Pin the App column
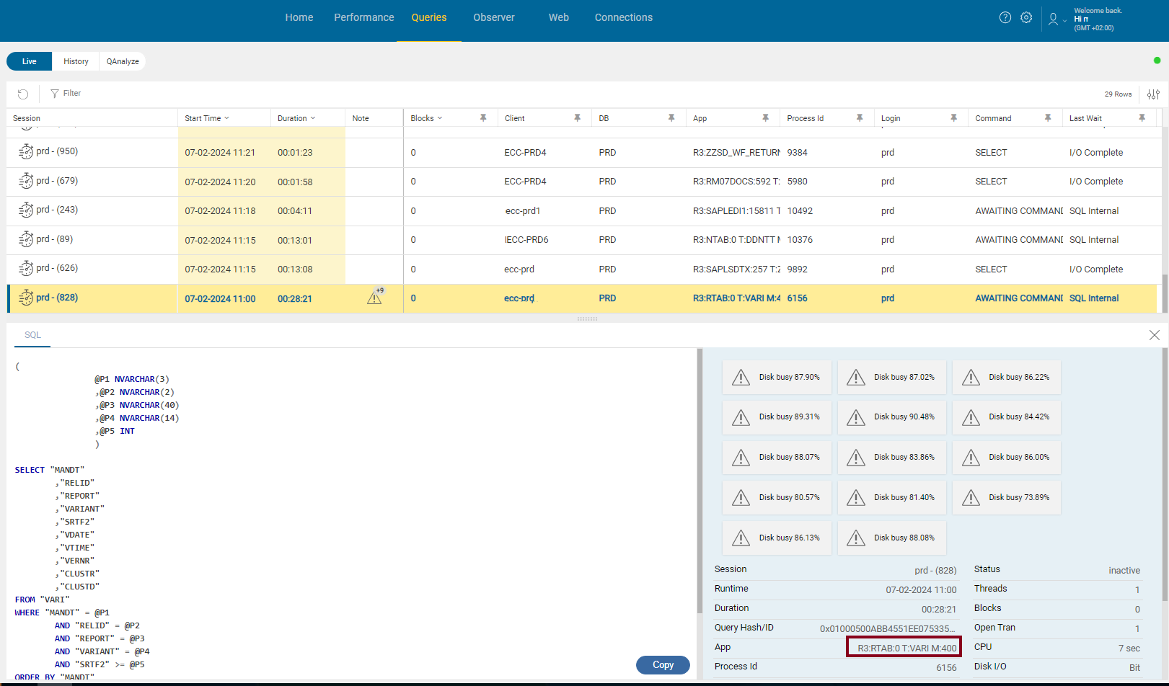The height and width of the screenshot is (686, 1169). (765, 117)
